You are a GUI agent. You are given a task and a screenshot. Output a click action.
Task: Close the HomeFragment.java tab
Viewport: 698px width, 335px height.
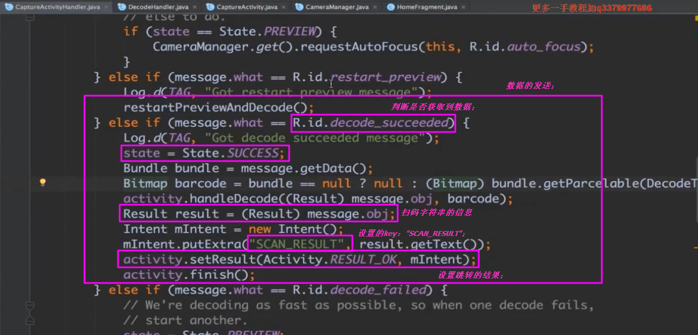coord(464,7)
